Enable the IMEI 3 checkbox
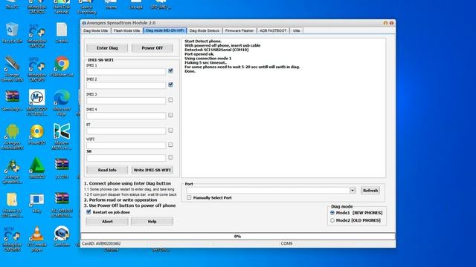This screenshot has height=267, width=476. 170,99
